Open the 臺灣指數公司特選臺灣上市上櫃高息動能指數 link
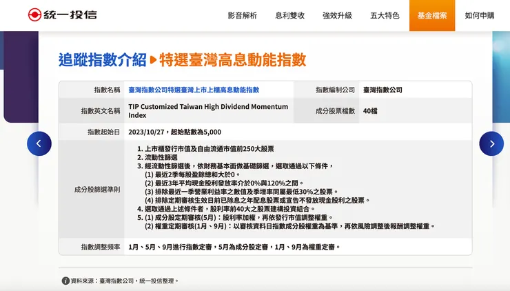This screenshot has width=510, height=291. pos(194,90)
